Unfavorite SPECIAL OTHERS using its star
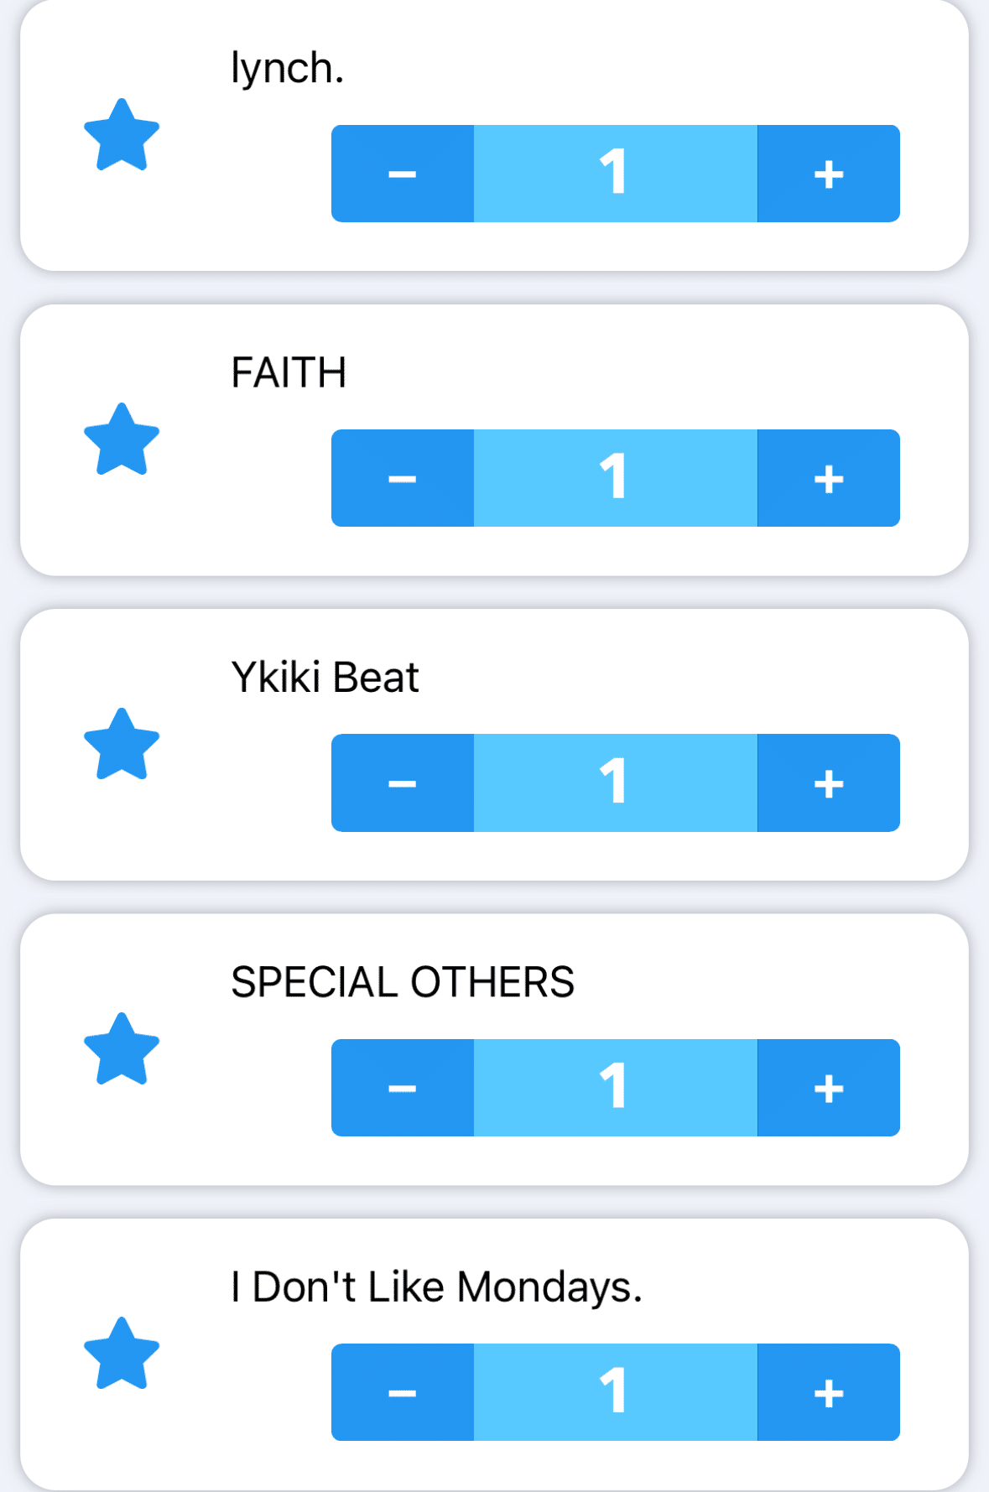The image size is (989, 1492). 122,1050
